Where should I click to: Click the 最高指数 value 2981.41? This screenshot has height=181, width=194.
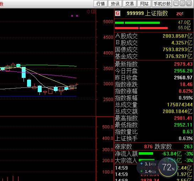[x=183, y=118]
